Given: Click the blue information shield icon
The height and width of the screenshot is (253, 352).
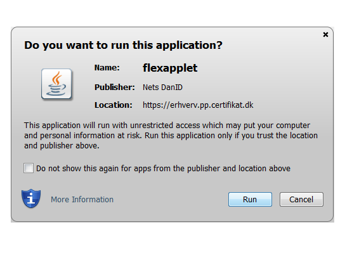Looking at the screenshot, I should [31, 198].
